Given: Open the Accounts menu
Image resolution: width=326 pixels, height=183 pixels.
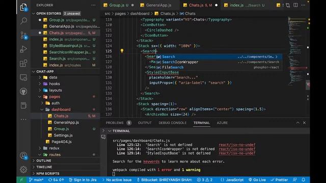Looking at the screenshot, I should pos(23,156).
